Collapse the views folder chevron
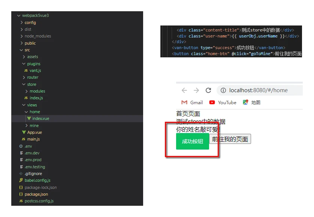This screenshot has width=314, height=217. (24, 105)
